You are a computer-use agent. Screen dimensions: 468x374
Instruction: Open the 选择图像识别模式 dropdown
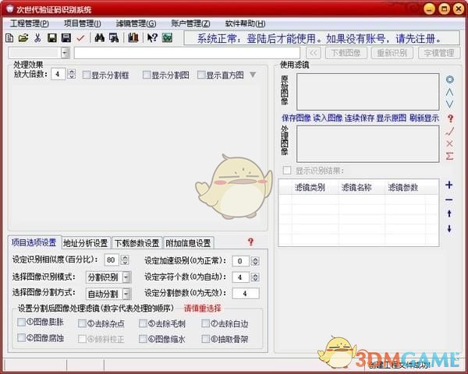(x=126, y=277)
